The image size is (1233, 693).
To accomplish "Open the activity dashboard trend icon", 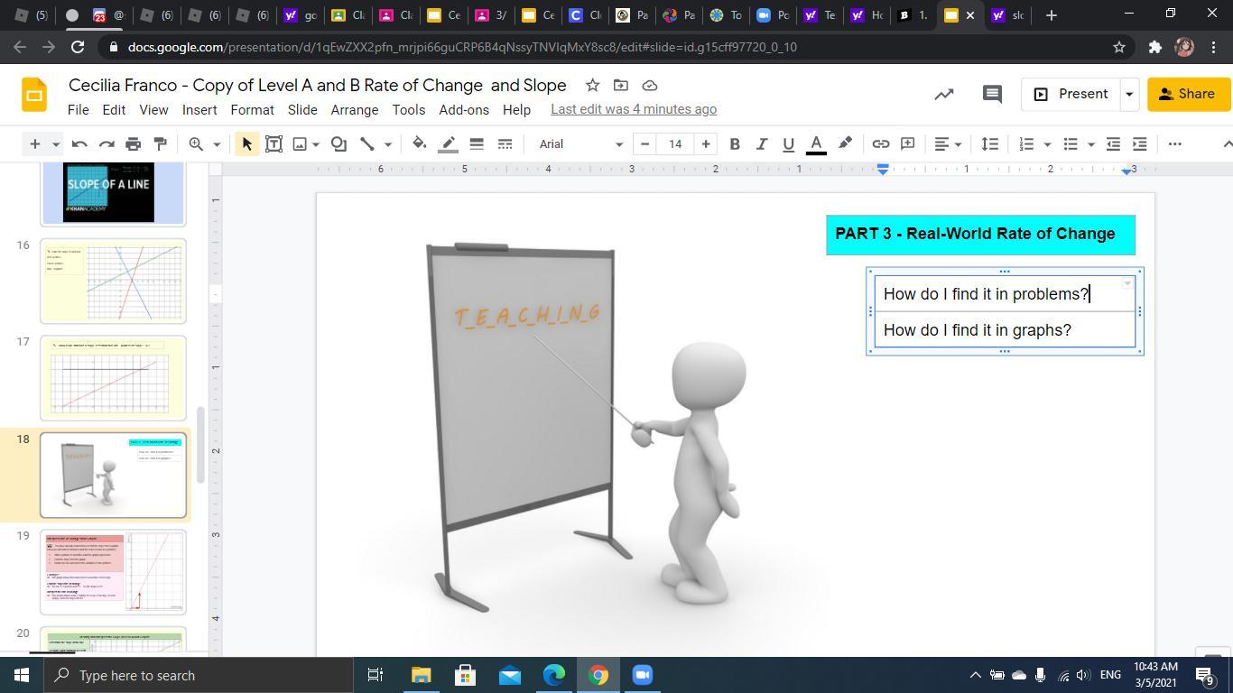I will [x=944, y=94].
